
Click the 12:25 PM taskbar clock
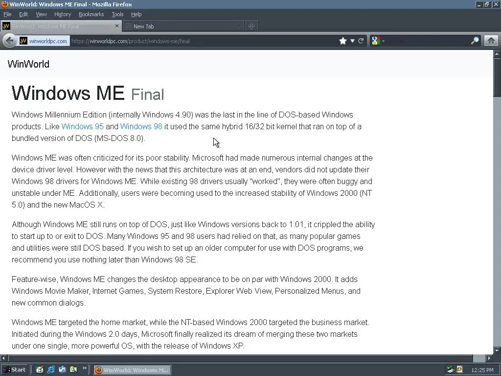click(482, 370)
